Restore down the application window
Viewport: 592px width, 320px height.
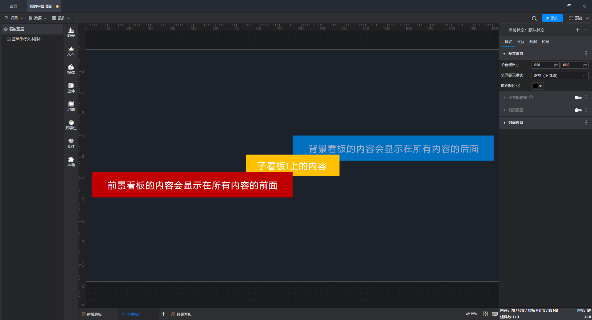pos(569,6)
